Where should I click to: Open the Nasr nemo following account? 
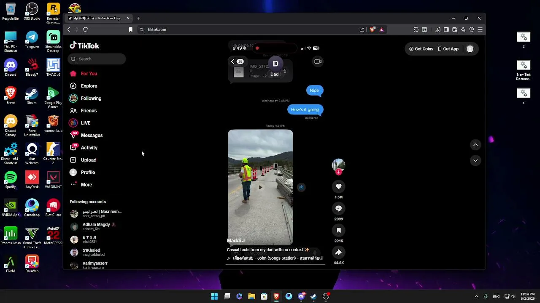[x=97, y=214]
